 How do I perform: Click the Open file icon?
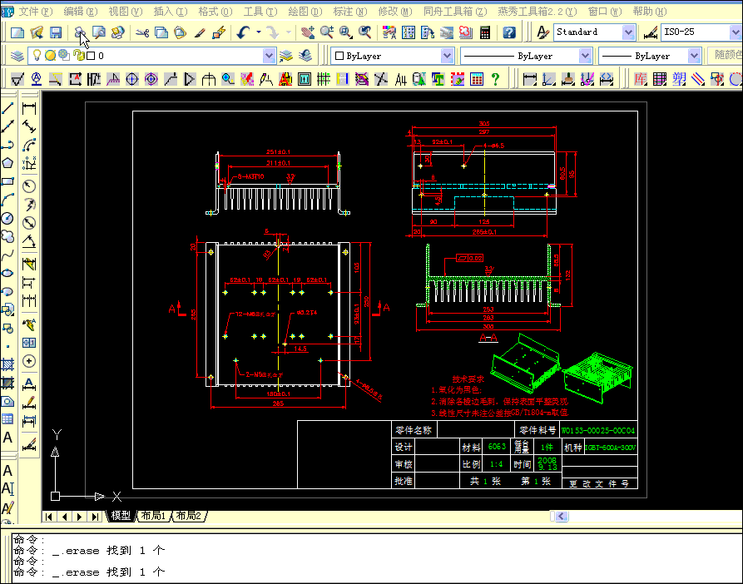click(37, 32)
